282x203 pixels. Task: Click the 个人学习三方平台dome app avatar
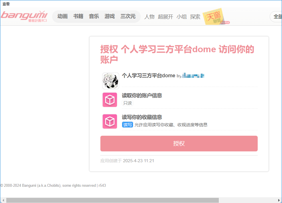(x=110, y=81)
